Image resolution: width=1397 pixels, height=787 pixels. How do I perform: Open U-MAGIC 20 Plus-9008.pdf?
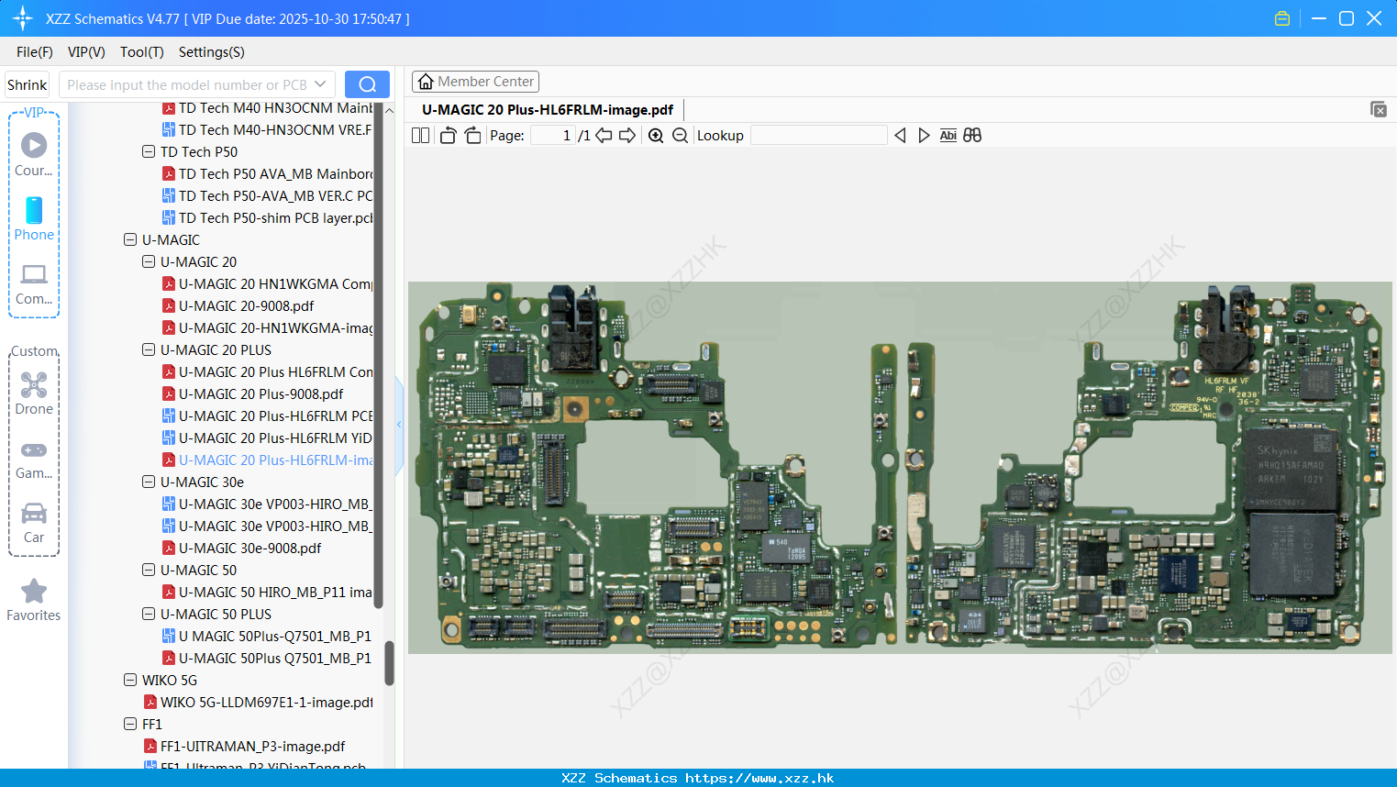252,394
